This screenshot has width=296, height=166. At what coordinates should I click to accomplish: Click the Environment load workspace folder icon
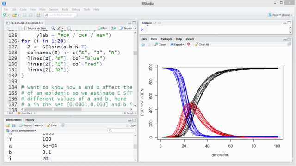coord(8,125)
